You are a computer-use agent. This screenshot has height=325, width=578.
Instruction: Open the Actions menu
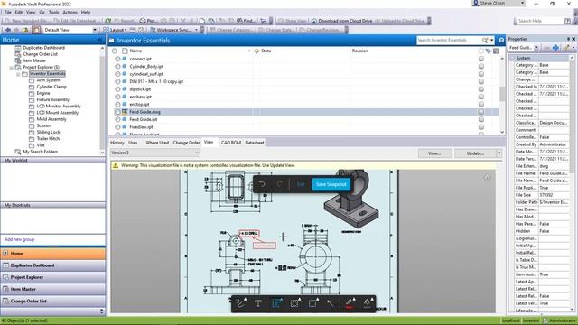pos(70,12)
